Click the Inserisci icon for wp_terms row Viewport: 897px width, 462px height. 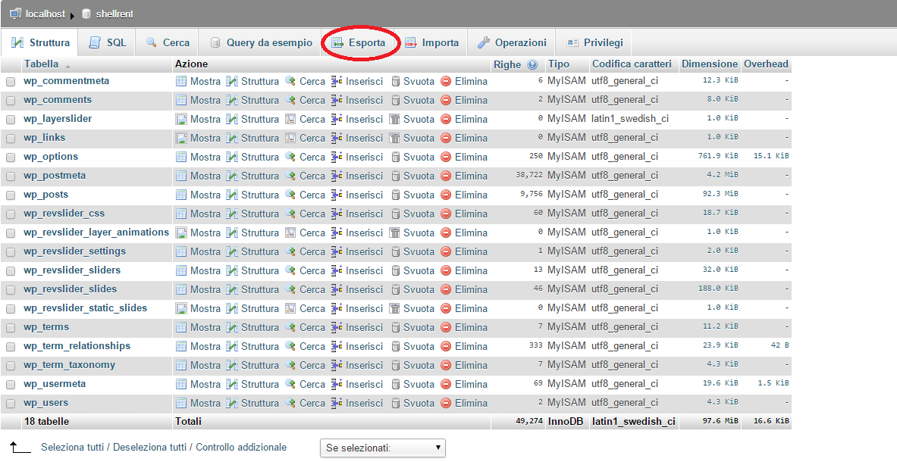(337, 327)
